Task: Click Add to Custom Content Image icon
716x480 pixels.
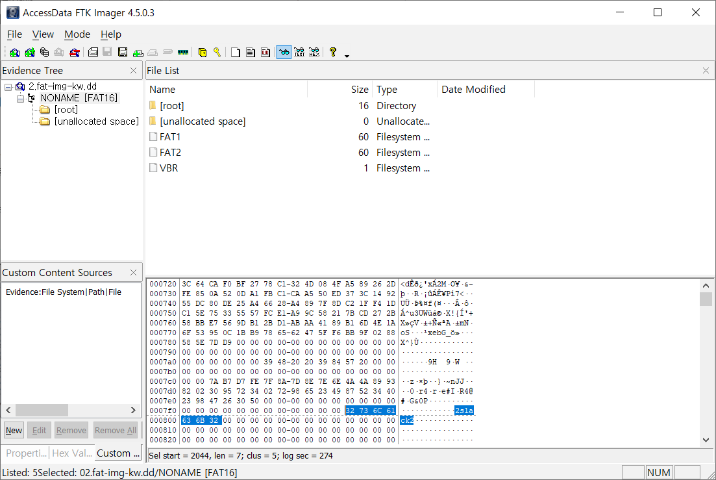Action: (138, 53)
